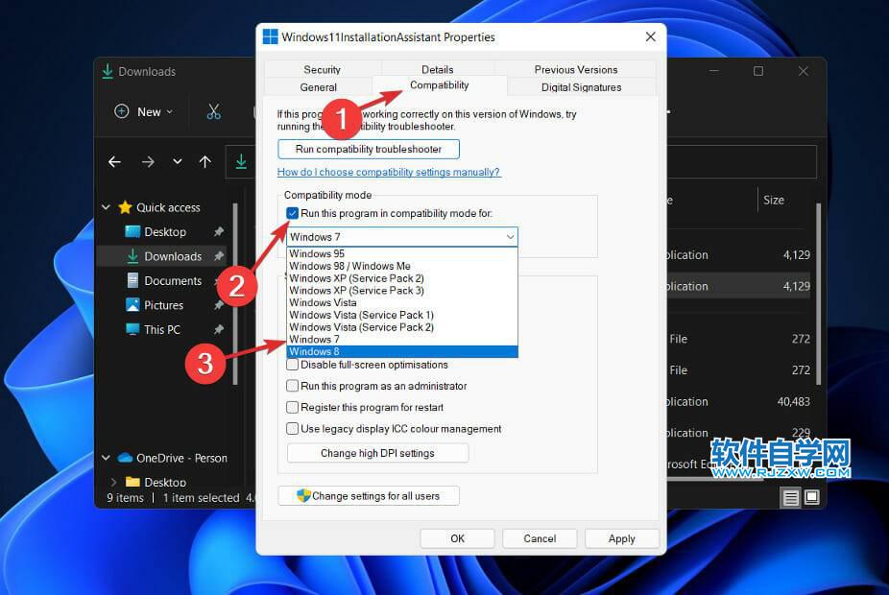This screenshot has height=595, width=889.
Task: Collapse the OneDrive tree node
Action: pyautogui.click(x=106, y=458)
